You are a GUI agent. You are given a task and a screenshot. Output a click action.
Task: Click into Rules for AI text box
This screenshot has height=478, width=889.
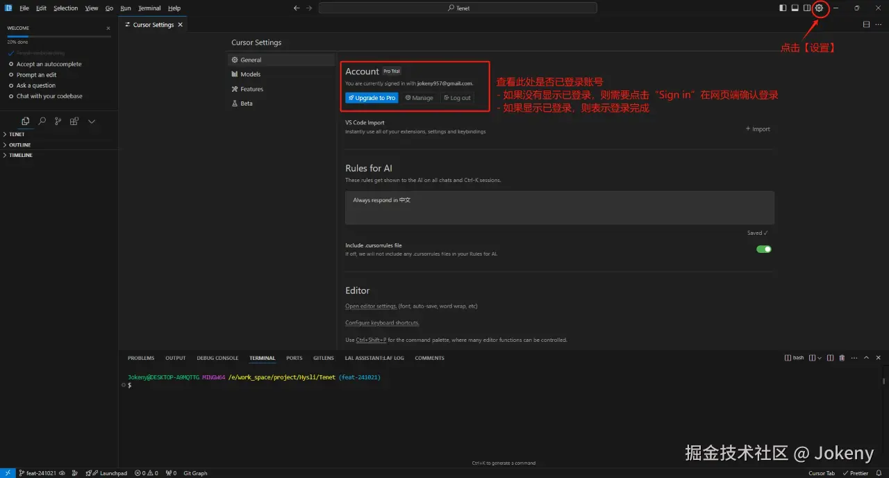pyautogui.click(x=560, y=208)
